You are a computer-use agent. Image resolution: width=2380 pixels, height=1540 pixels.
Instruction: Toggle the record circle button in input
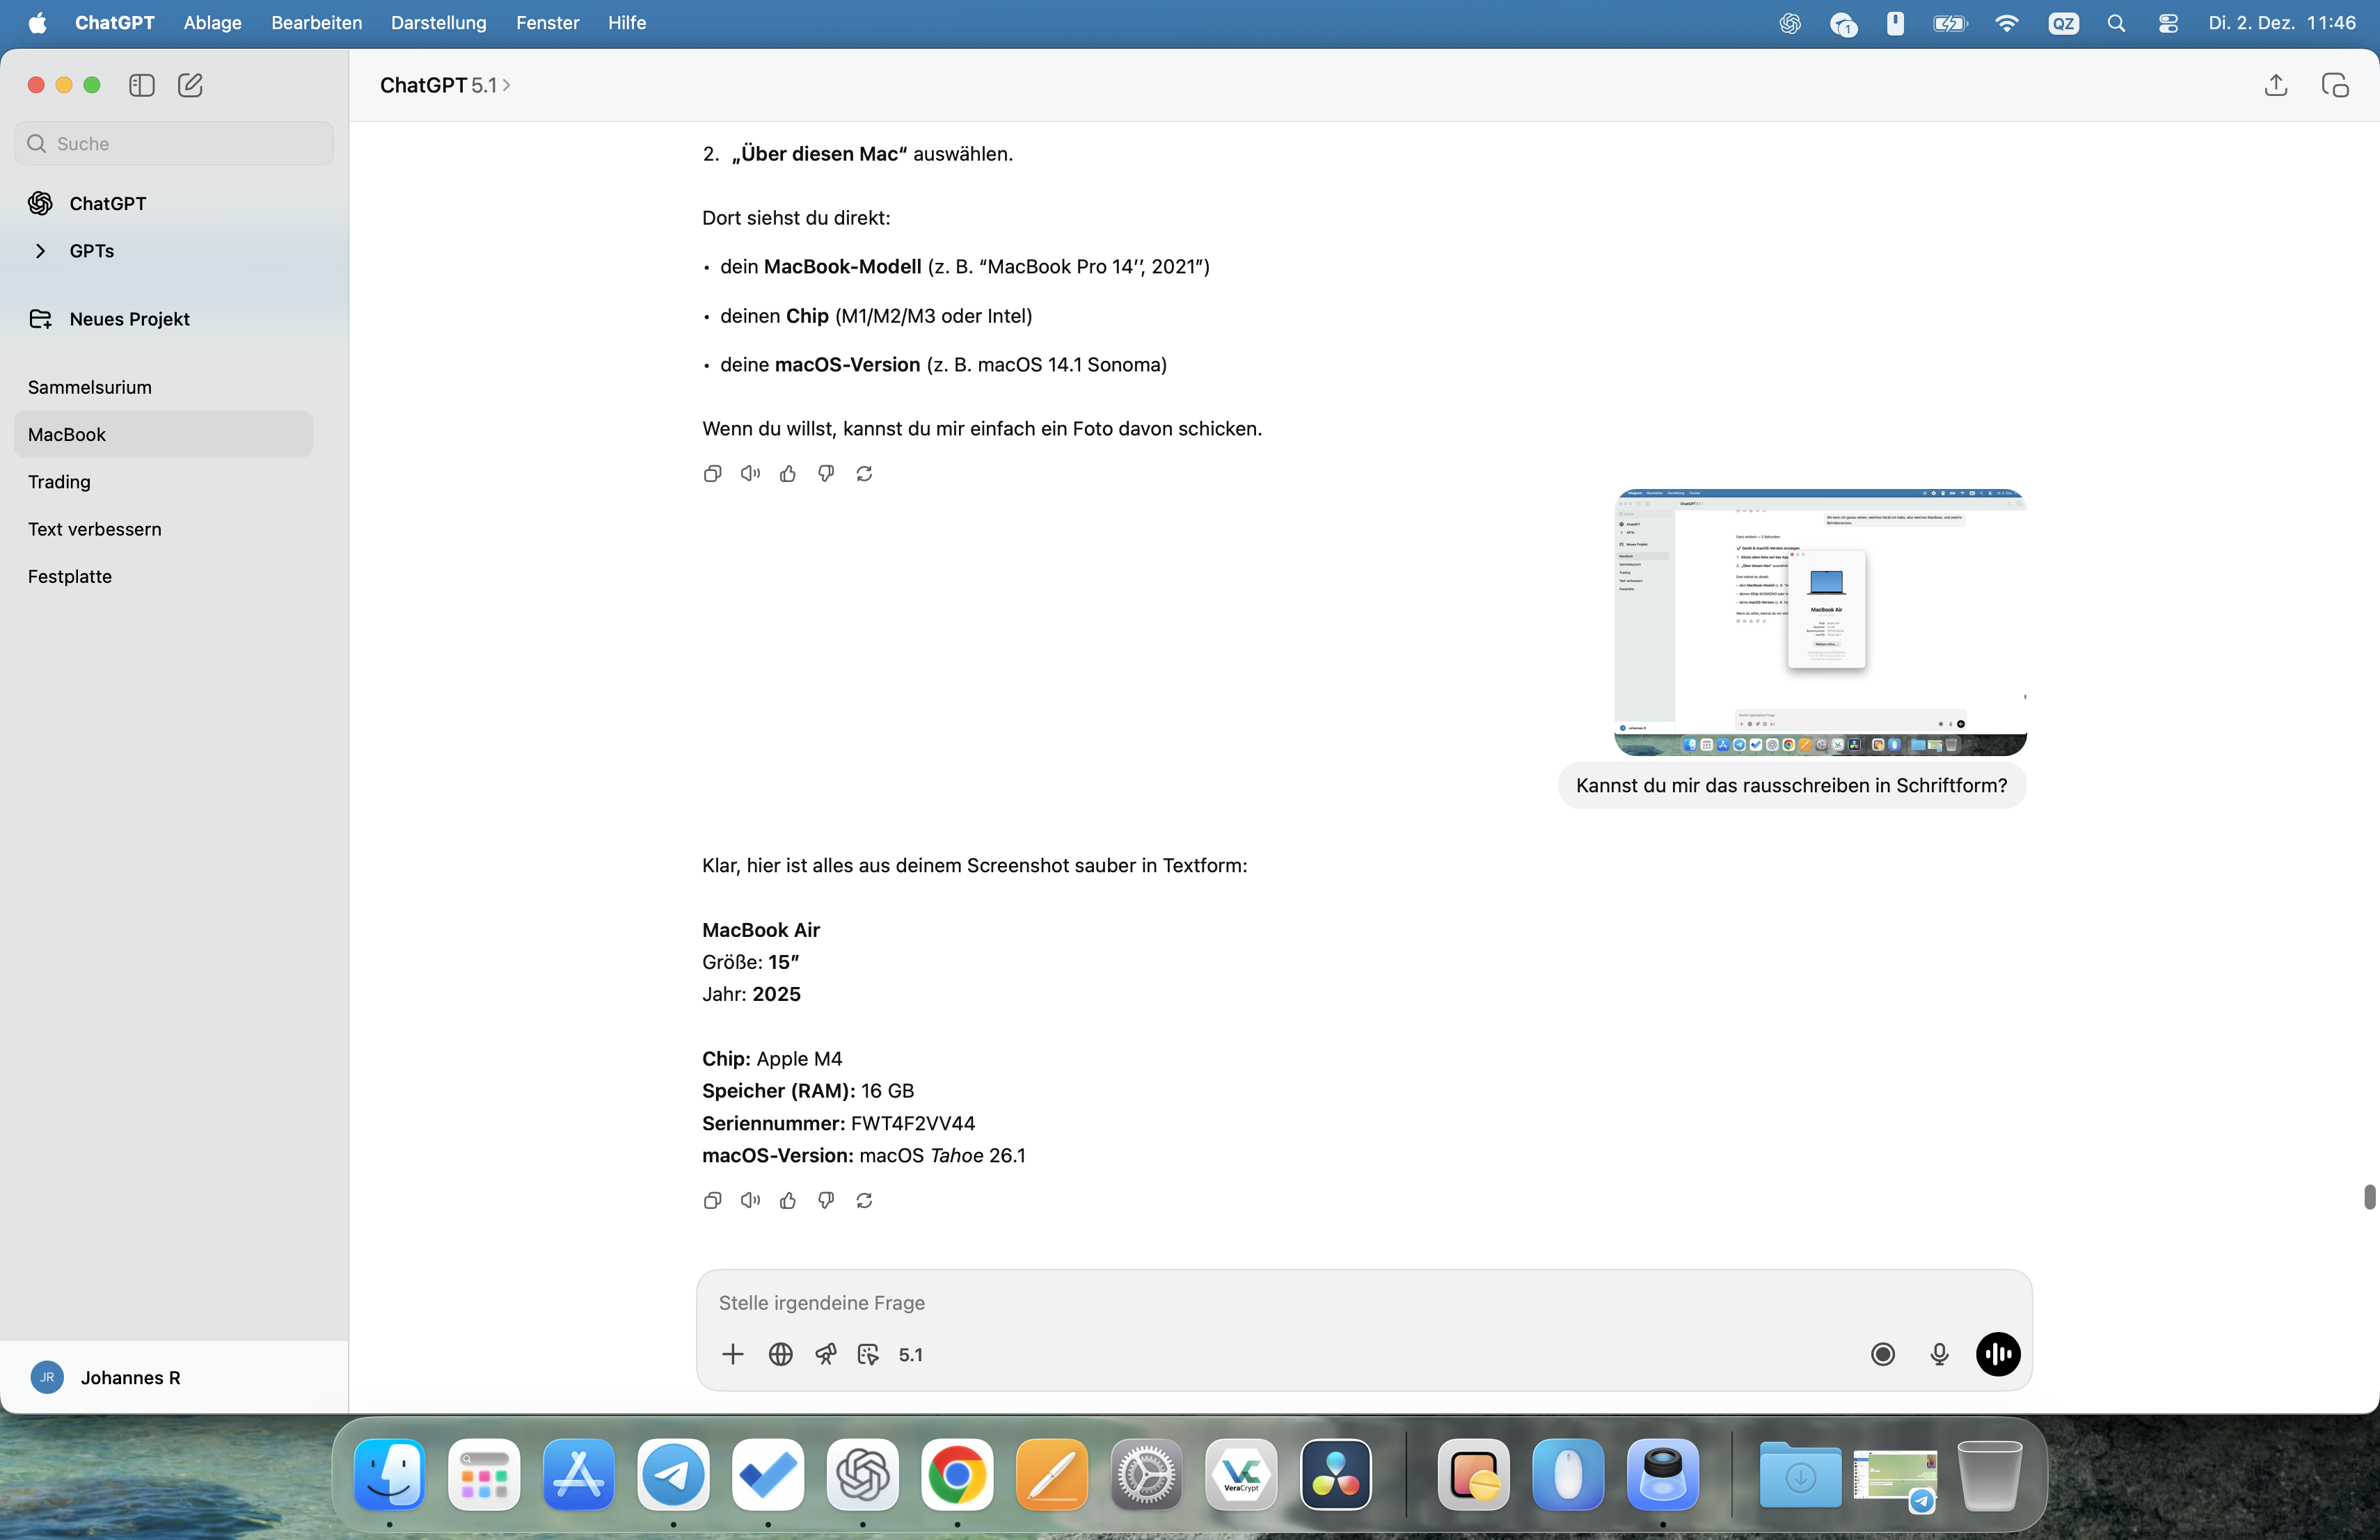[1882, 1354]
